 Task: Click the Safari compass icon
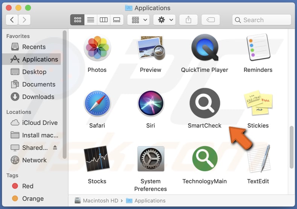(x=97, y=103)
